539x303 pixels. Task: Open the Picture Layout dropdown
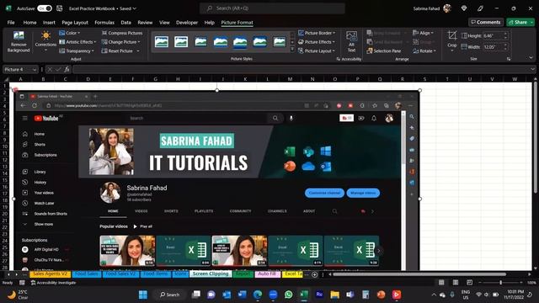tap(317, 50)
